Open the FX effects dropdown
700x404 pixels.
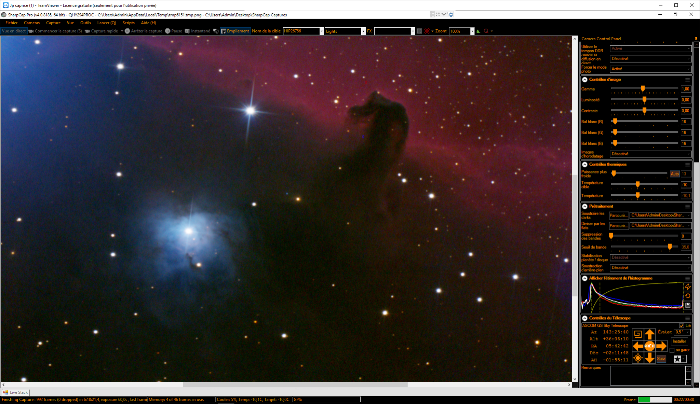413,31
